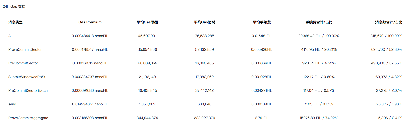Viewport: 409px width, 124px height.
Task: Click the Gas Premium column header
Action: pyautogui.click(x=90, y=22)
